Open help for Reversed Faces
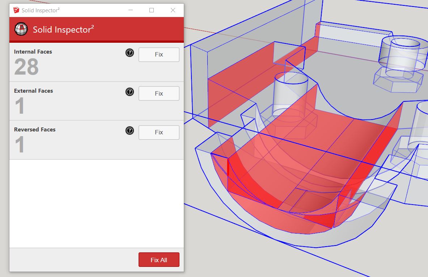The width and height of the screenshot is (428, 277). point(130,131)
